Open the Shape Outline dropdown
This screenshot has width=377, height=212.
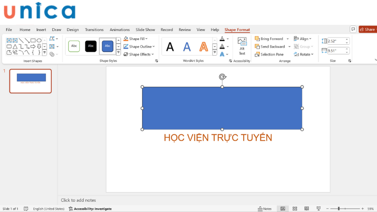(139, 47)
